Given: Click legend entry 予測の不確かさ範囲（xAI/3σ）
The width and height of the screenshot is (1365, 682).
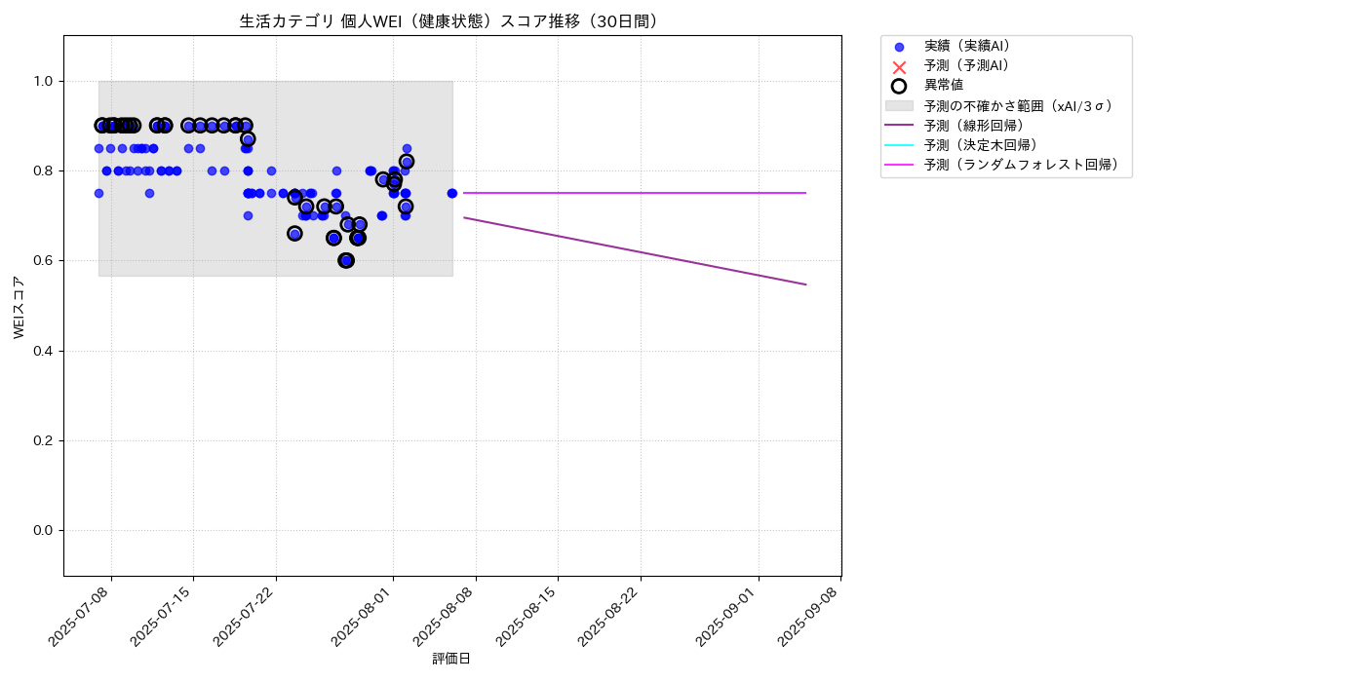Looking at the screenshot, I should (x=1019, y=105).
